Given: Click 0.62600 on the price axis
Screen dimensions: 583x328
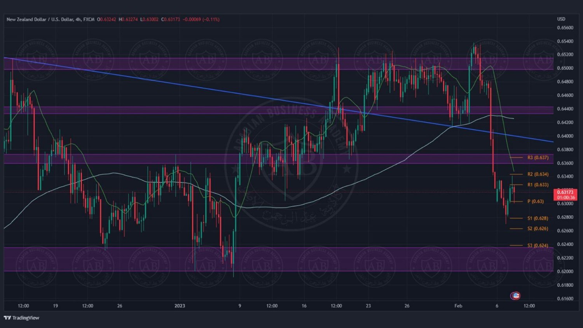Looking at the screenshot, I should 565,231.
